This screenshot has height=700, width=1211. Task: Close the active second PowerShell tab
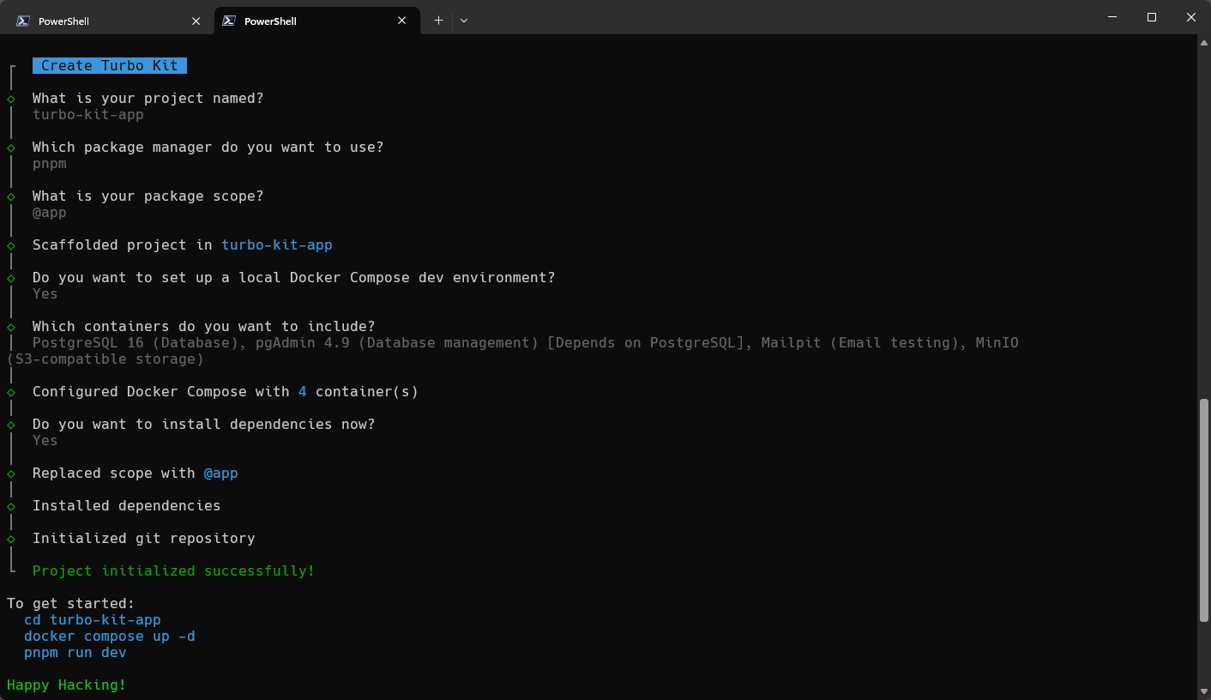click(x=402, y=21)
